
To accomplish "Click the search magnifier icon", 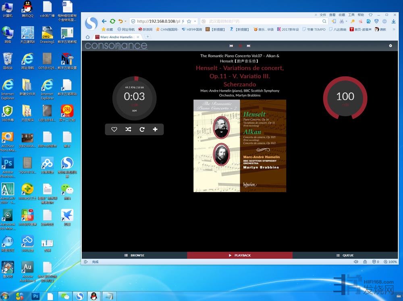I will pyautogui.click(x=324, y=21).
